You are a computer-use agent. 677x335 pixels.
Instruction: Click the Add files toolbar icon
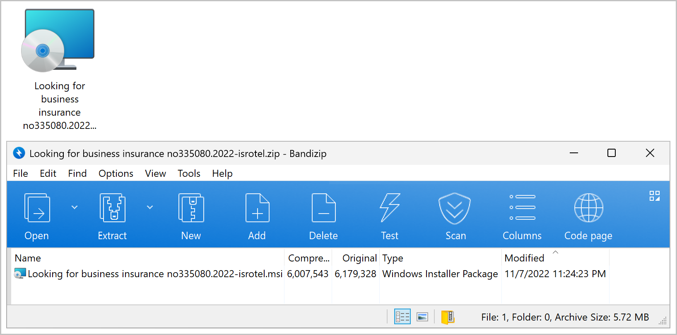point(257,209)
